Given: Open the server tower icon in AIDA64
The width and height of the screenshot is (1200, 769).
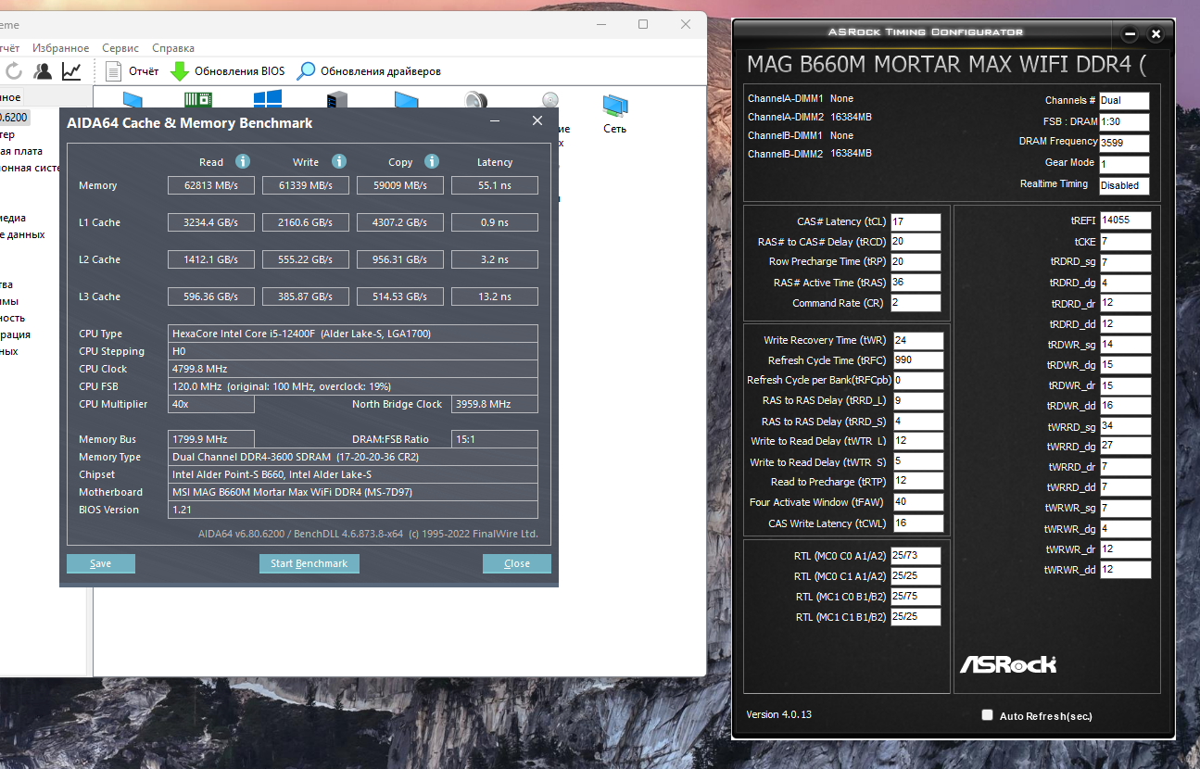Looking at the screenshot, I should (337, 99).
